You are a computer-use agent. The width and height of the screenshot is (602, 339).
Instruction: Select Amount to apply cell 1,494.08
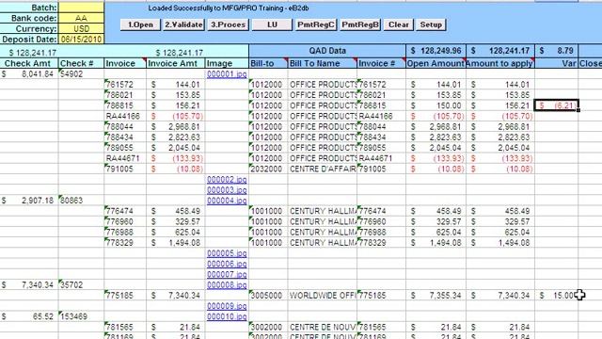(500, 243)
